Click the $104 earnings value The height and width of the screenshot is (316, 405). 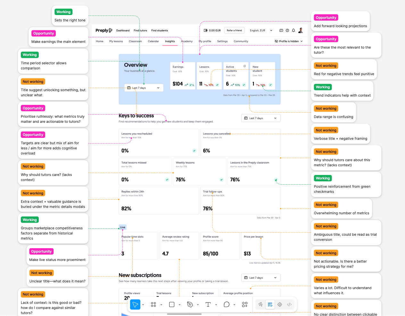(178, 84)
